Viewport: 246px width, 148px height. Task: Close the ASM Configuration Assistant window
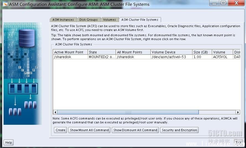click(x=236, y=3)
